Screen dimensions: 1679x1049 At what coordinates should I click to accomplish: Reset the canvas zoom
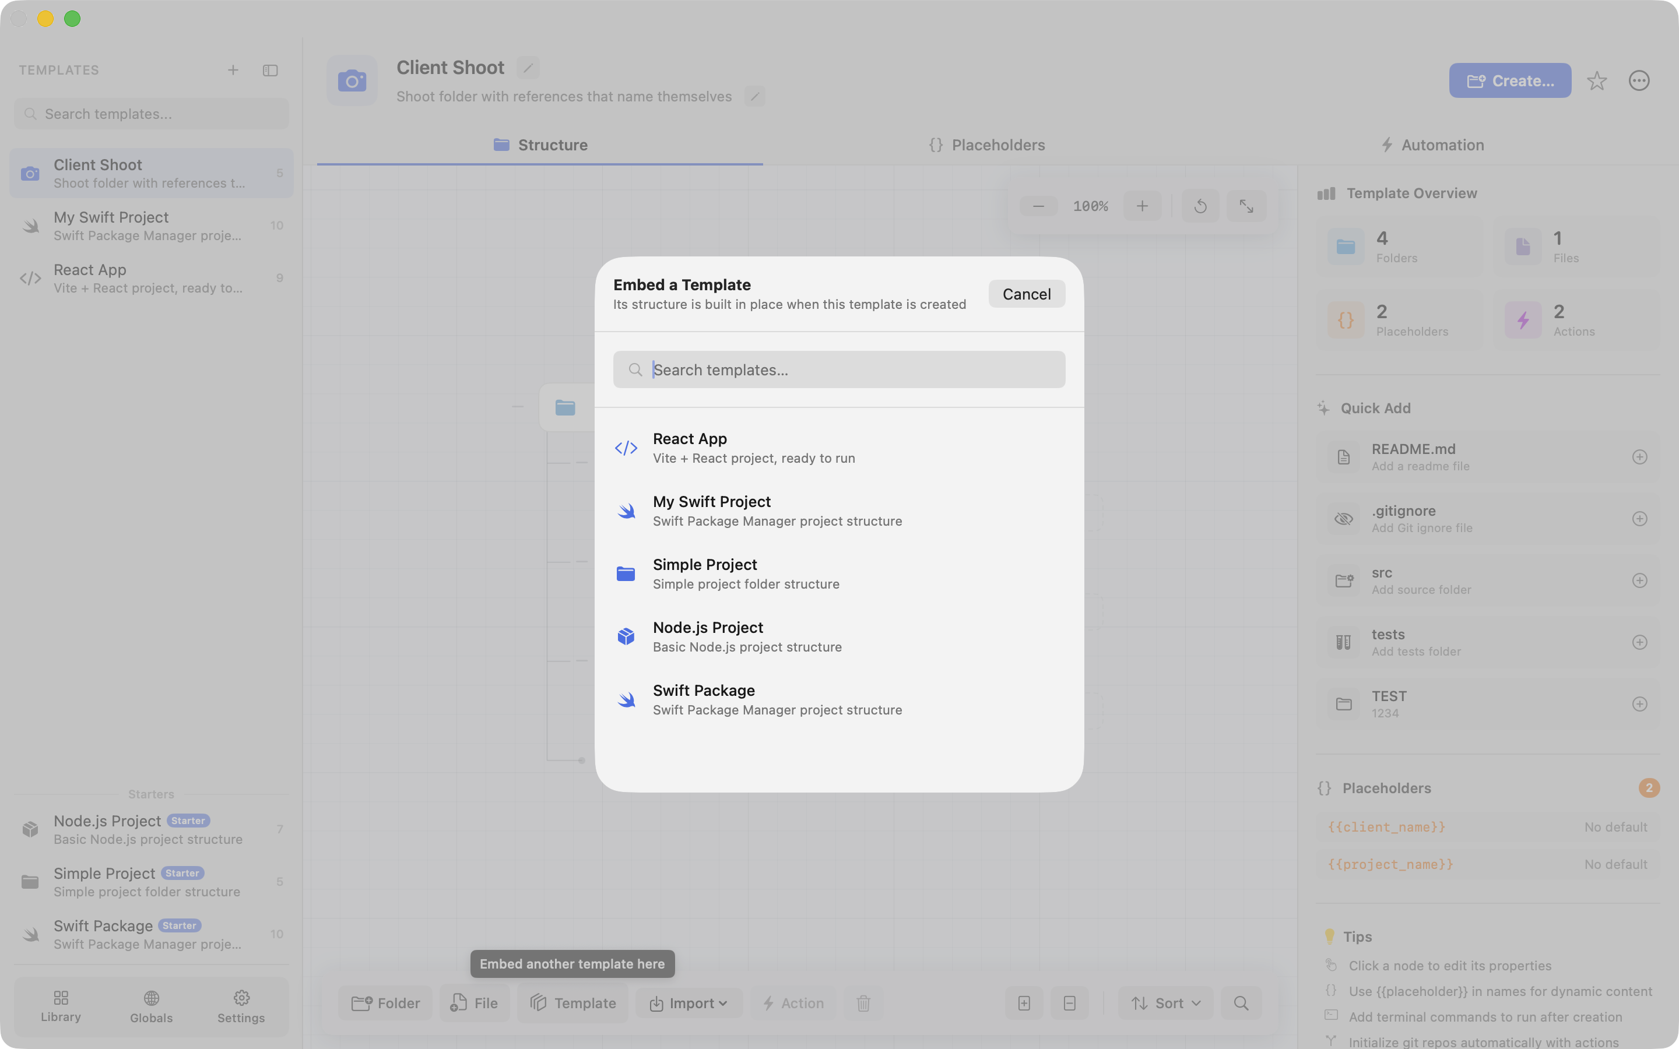pos(1200,206)
